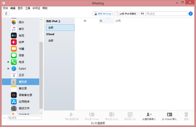Screen dimensions: 196x127
Task: Expand the Phone (电话) tree arrow
Action: pyautogui.click(x=8, y=62)
